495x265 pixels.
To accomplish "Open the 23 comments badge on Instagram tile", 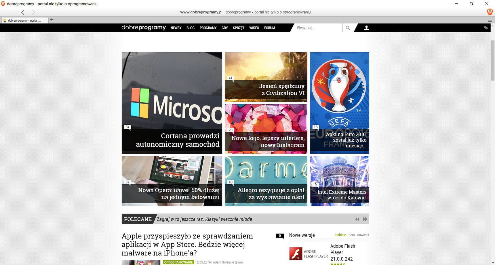I will coord(231,130).
